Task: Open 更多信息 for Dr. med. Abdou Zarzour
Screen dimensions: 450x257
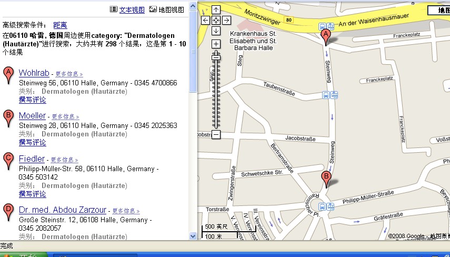Action: (x=126, y=211)
